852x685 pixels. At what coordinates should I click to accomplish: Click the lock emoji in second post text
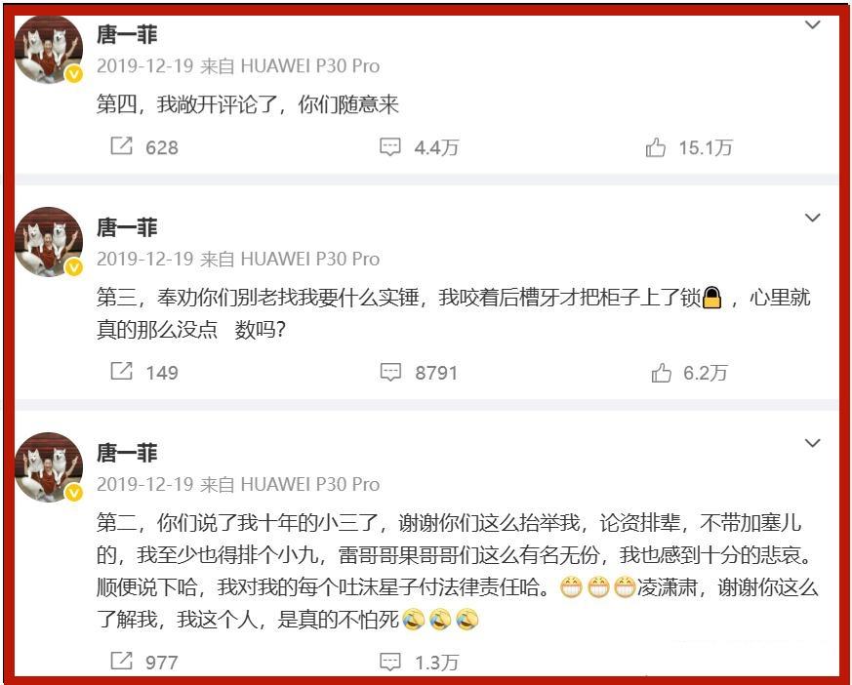711,298
